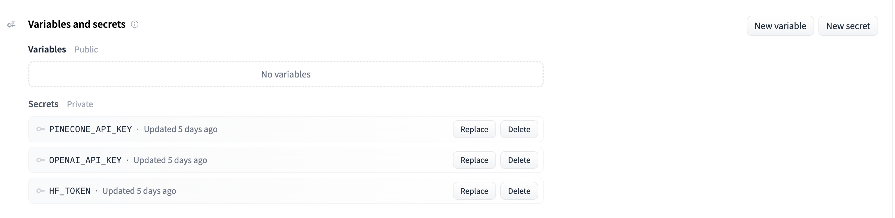
Task: Click the empty No variables area
Action: click(x=286, y=74)
